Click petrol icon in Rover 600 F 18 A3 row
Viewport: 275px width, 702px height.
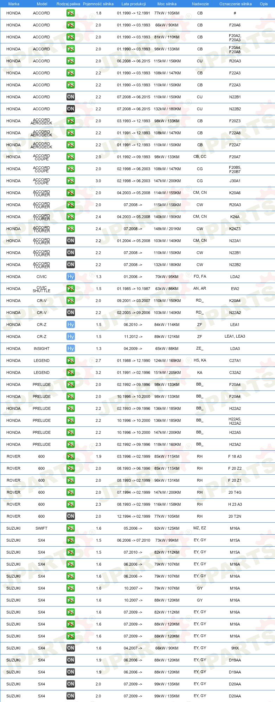pyautogui.click(x=71, y=456)
